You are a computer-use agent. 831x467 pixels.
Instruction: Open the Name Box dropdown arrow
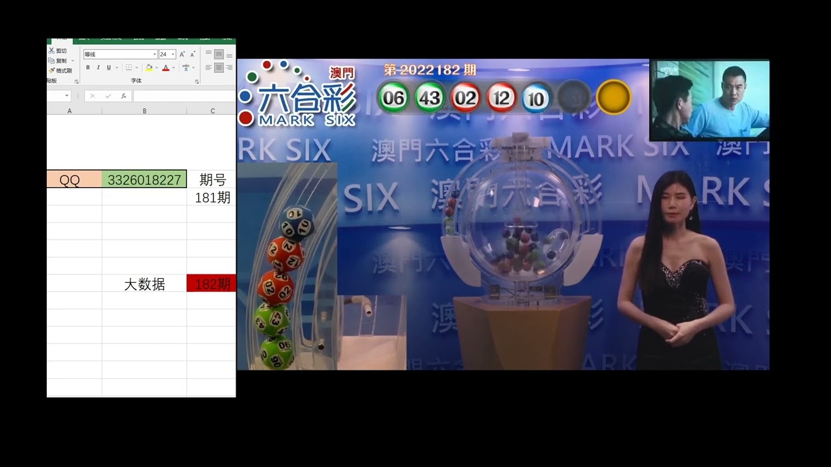point(67,95)
